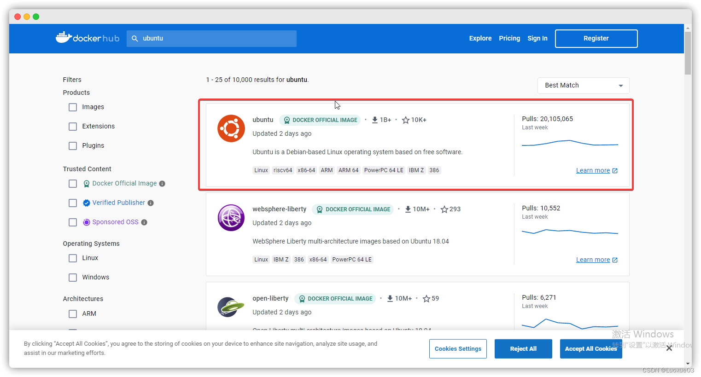Click the macOS yellow minimize button

(x=27, y=17)
